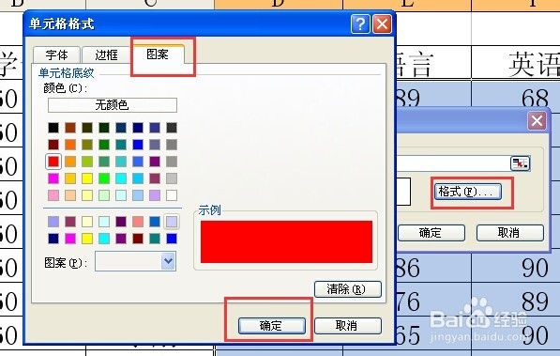
Task: Switch to the 字体 tab
Action: (x=56, y=54)
